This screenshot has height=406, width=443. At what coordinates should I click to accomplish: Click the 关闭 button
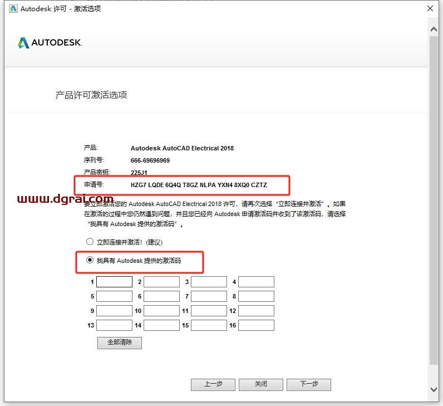[261, 384]
